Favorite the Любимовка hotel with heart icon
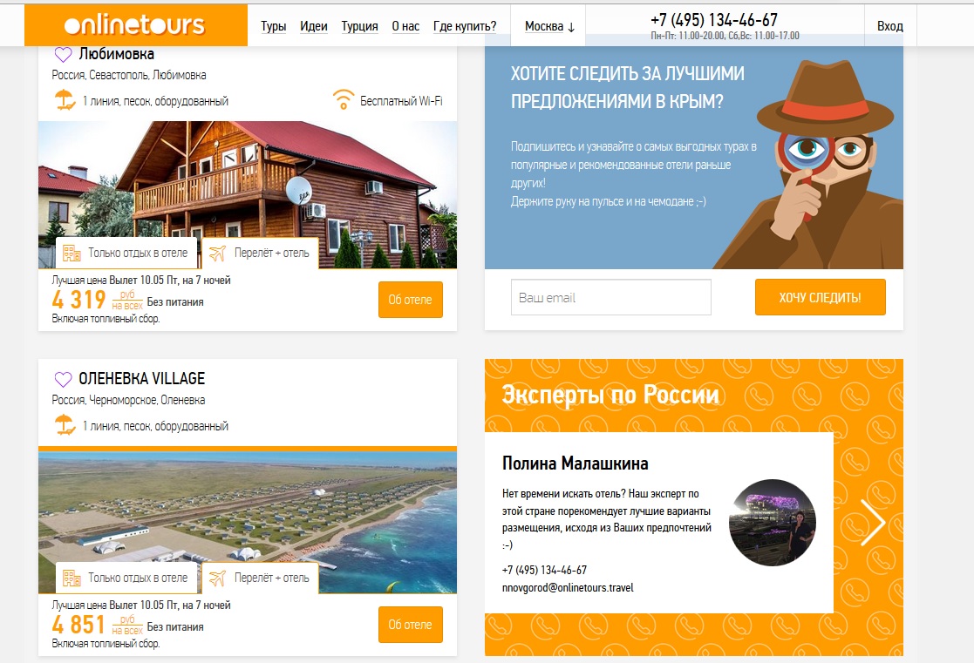 pos(64,55)
